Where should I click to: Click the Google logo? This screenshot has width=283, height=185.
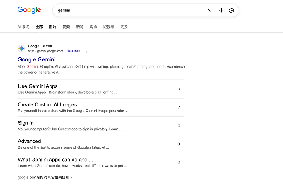[x=29, y=10]
